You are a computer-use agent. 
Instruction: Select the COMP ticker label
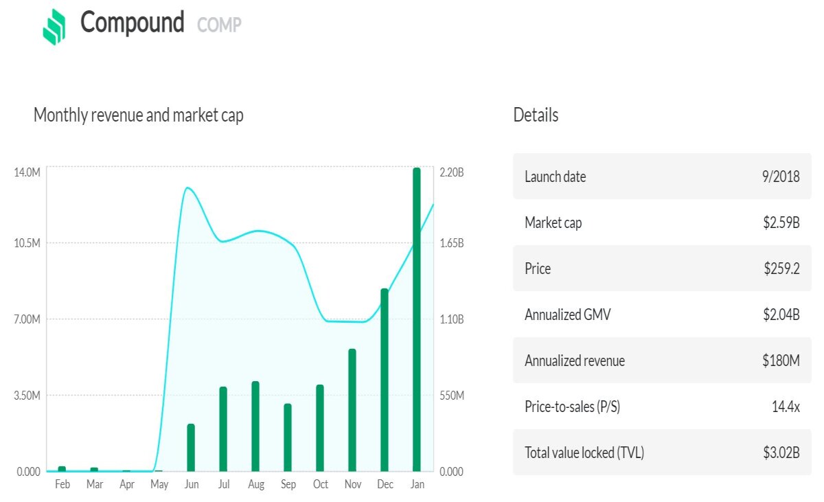[x=219, y=25]
